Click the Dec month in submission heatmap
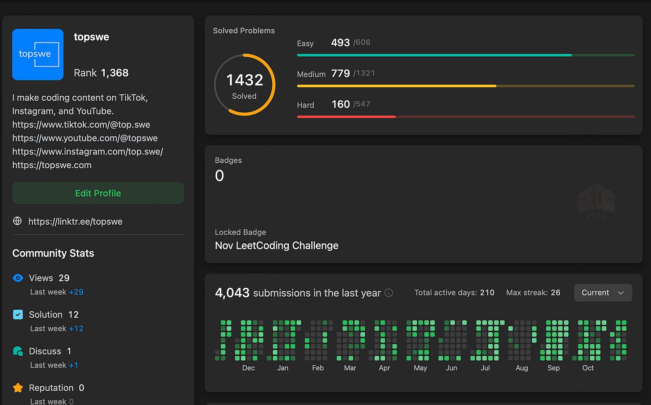Screen dimensions: 651x405 [x=249, y=368]
